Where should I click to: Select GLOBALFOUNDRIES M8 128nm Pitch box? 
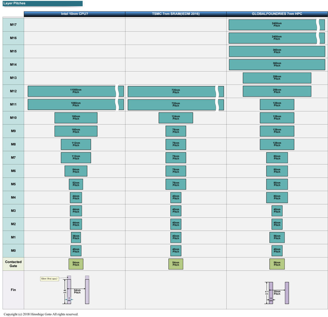click(277, 144)
